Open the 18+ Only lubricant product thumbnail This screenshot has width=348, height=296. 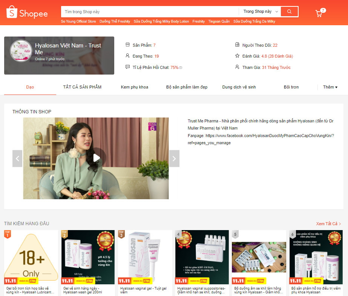click(x=31, y=257)
